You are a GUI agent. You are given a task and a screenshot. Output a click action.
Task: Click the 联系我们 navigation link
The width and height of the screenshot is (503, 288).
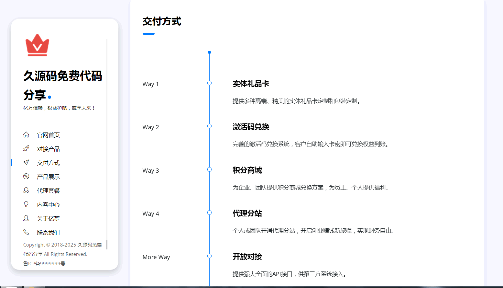coord(48,233)
